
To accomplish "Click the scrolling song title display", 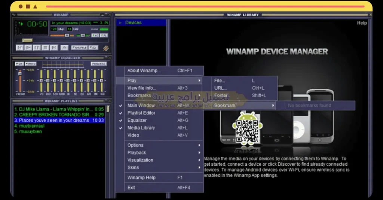I will pos(80,23).
